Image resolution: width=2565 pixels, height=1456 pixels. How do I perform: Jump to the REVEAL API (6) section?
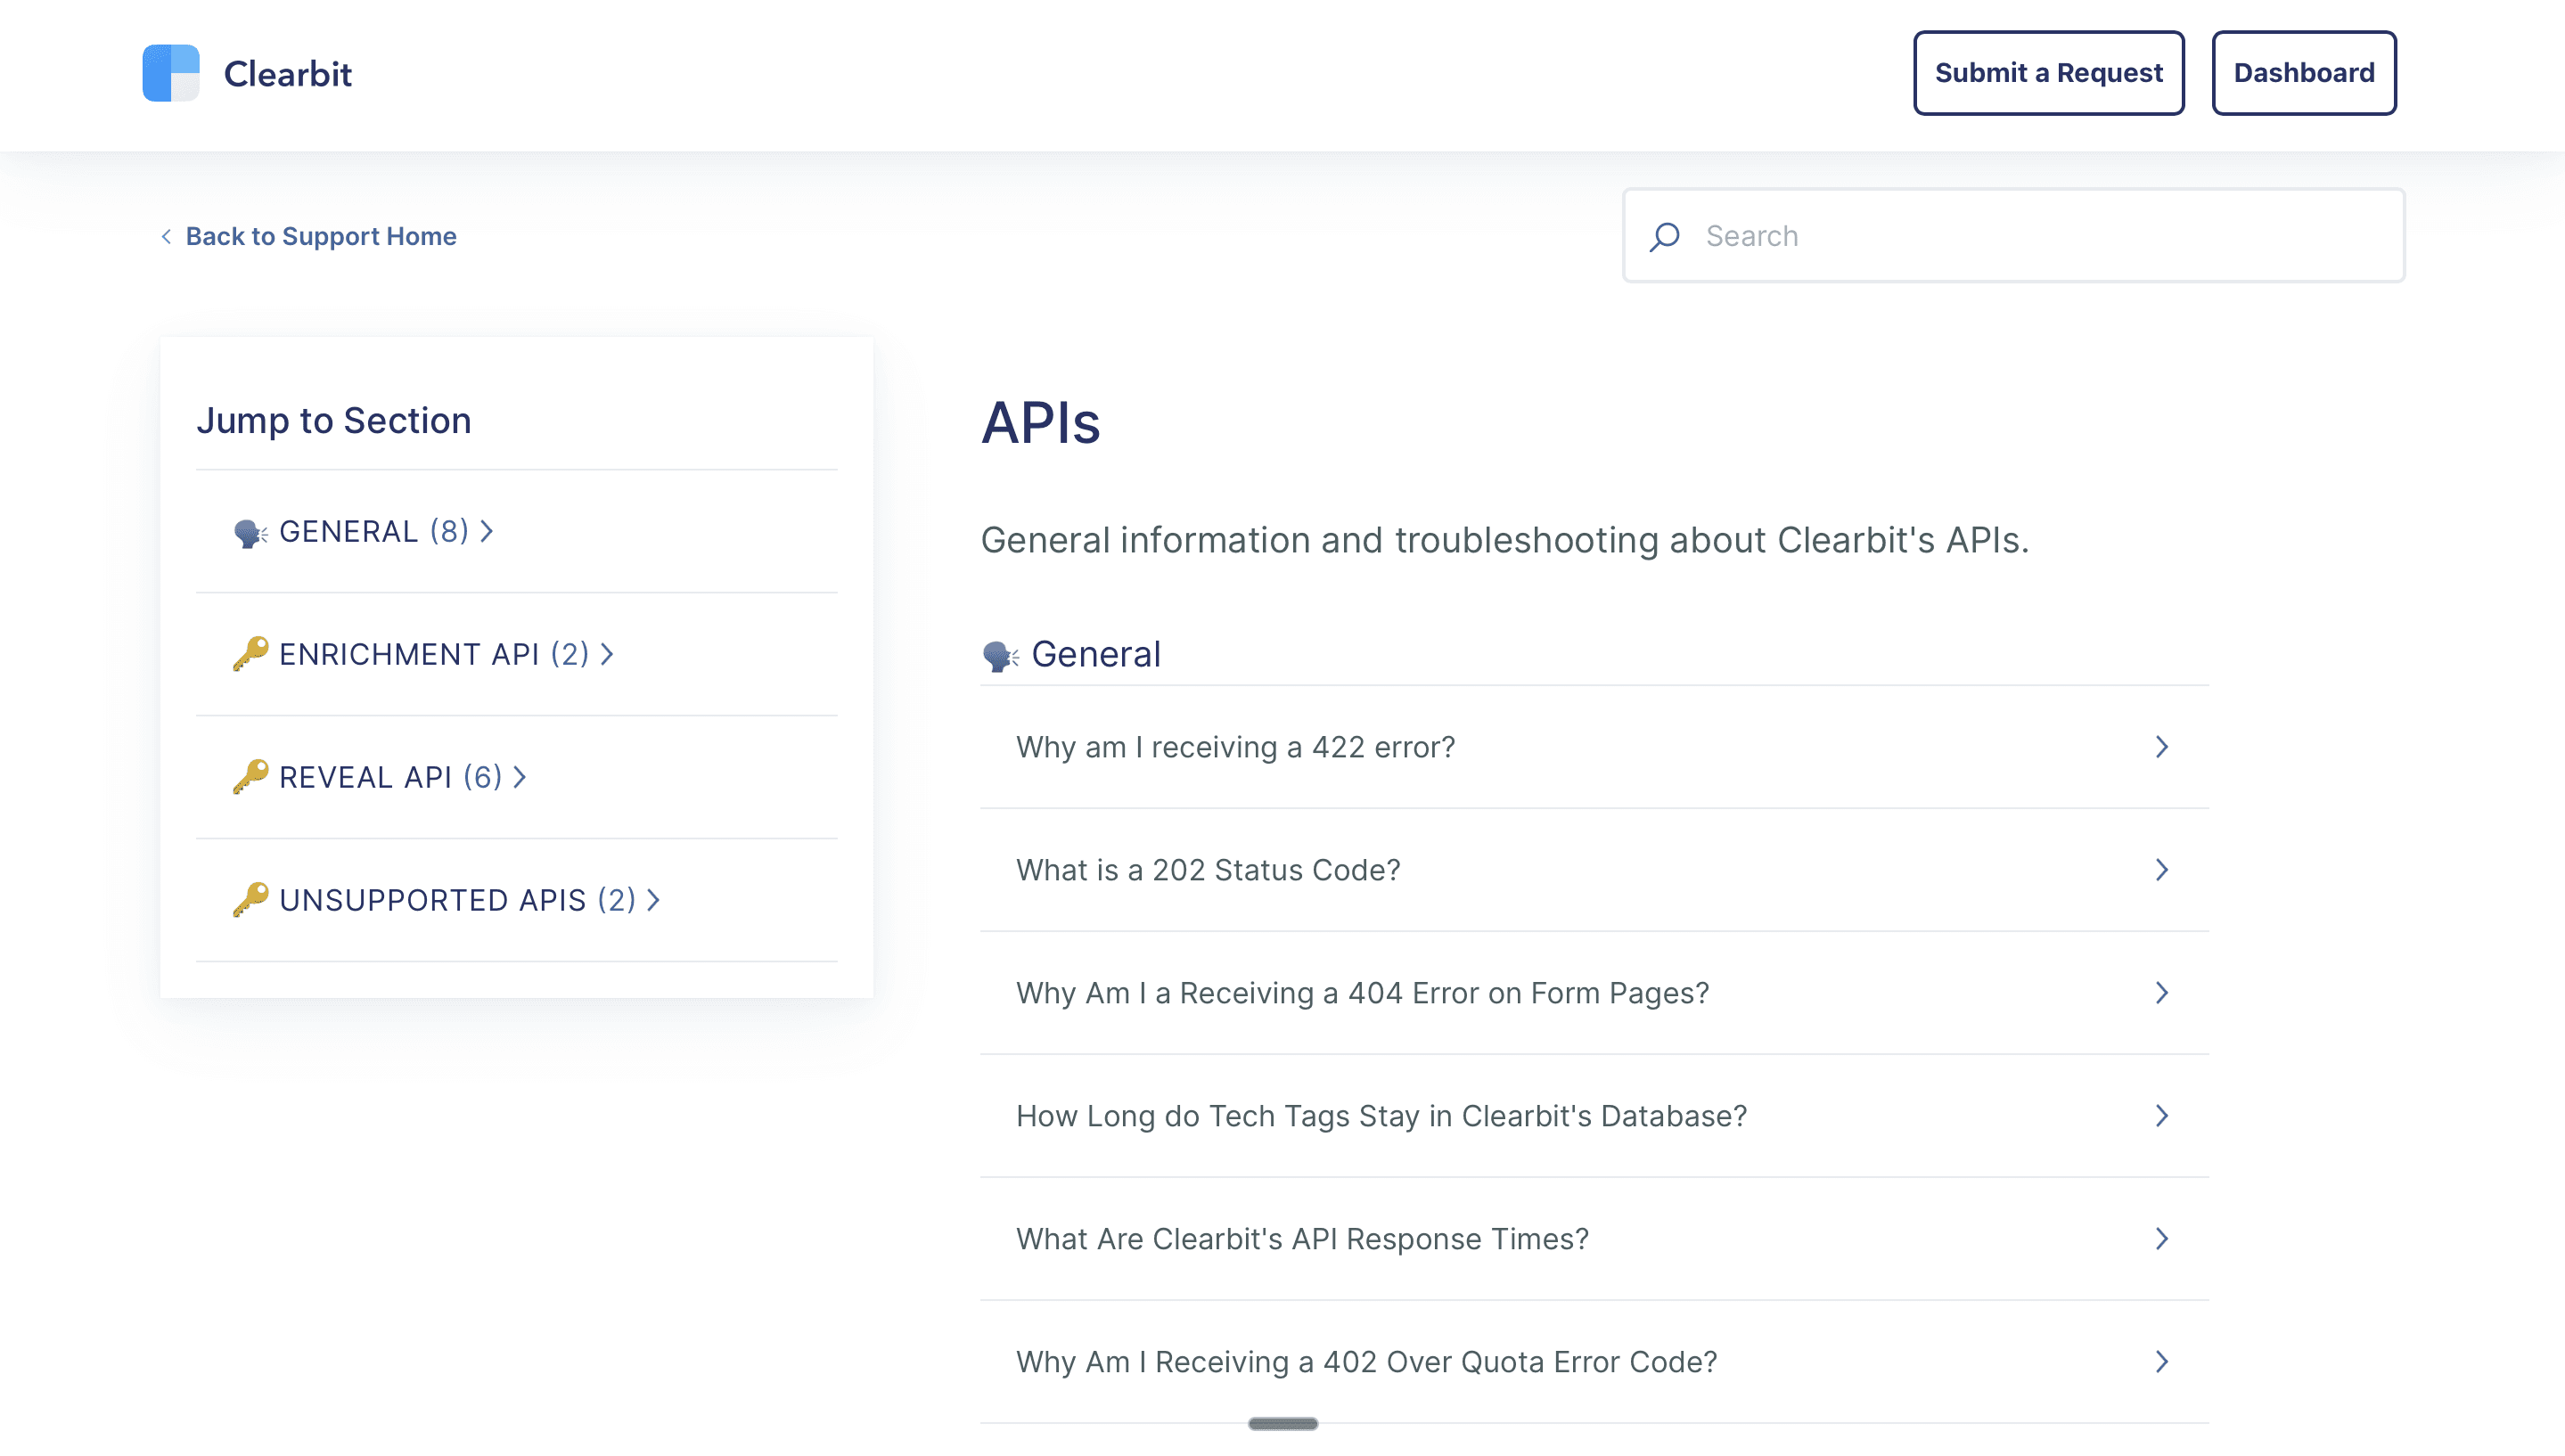coord(390,777)
